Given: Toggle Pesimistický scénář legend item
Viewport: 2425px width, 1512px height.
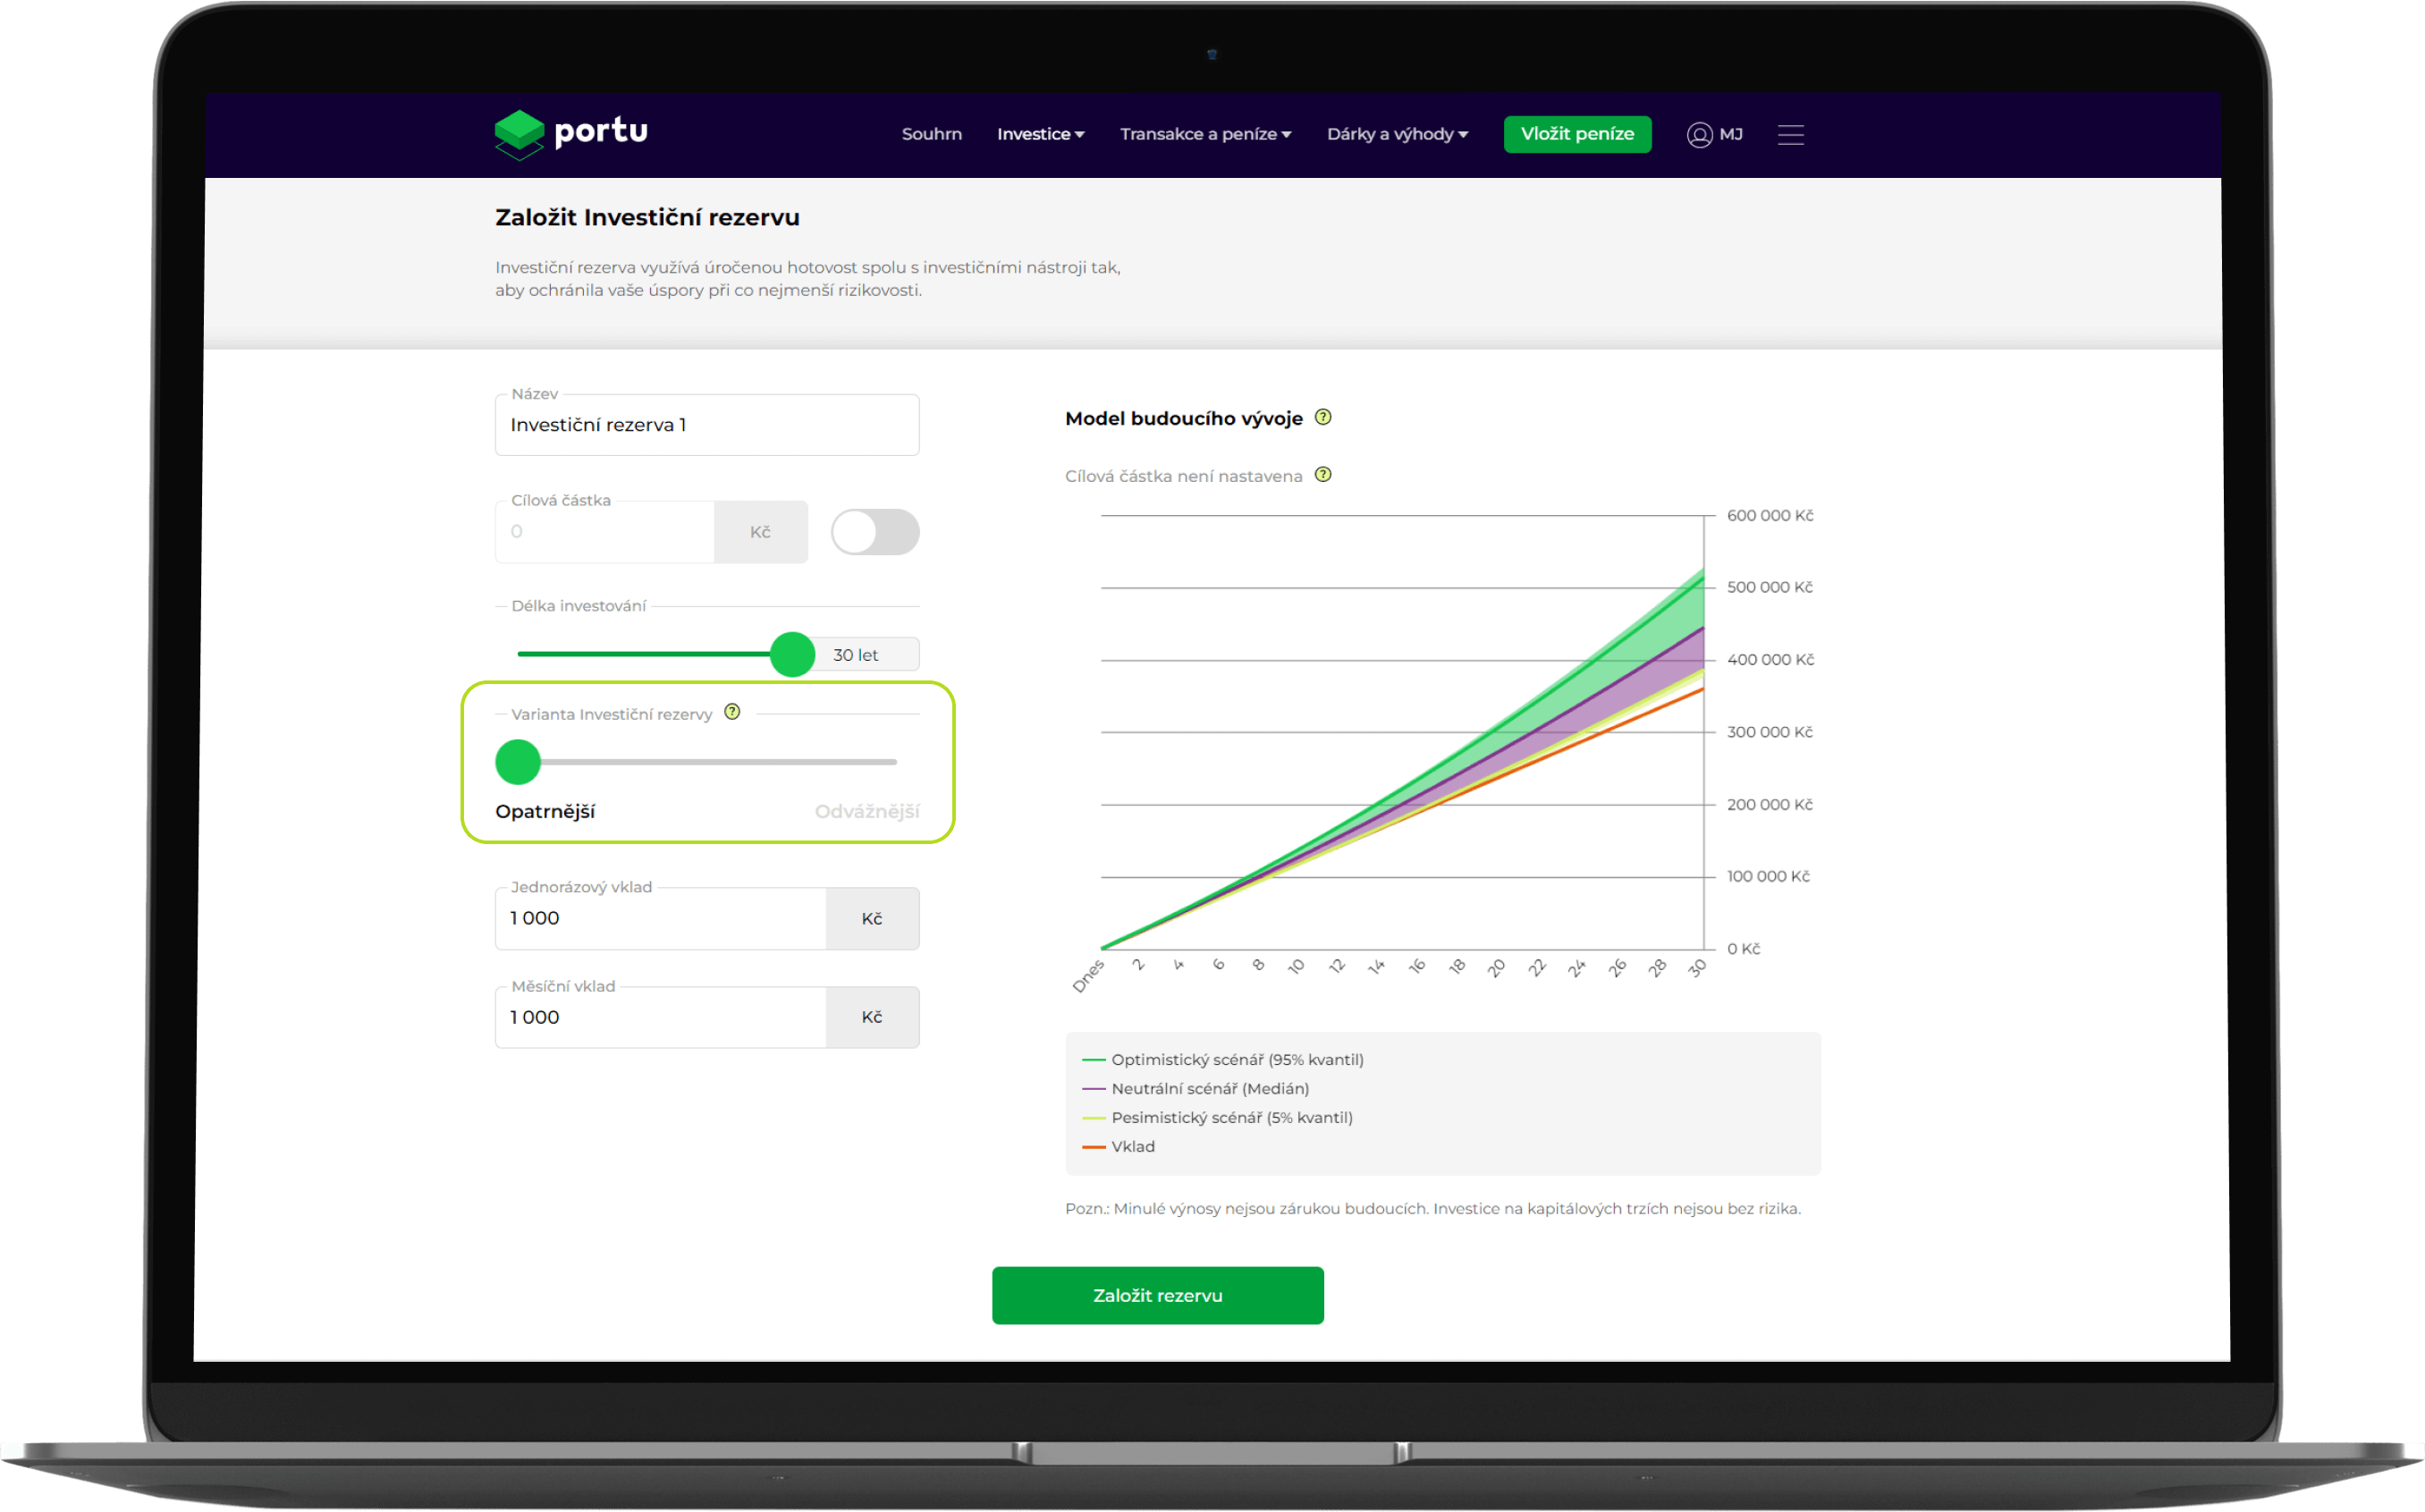Looking at the screenshot, I should point(1231,1117).
